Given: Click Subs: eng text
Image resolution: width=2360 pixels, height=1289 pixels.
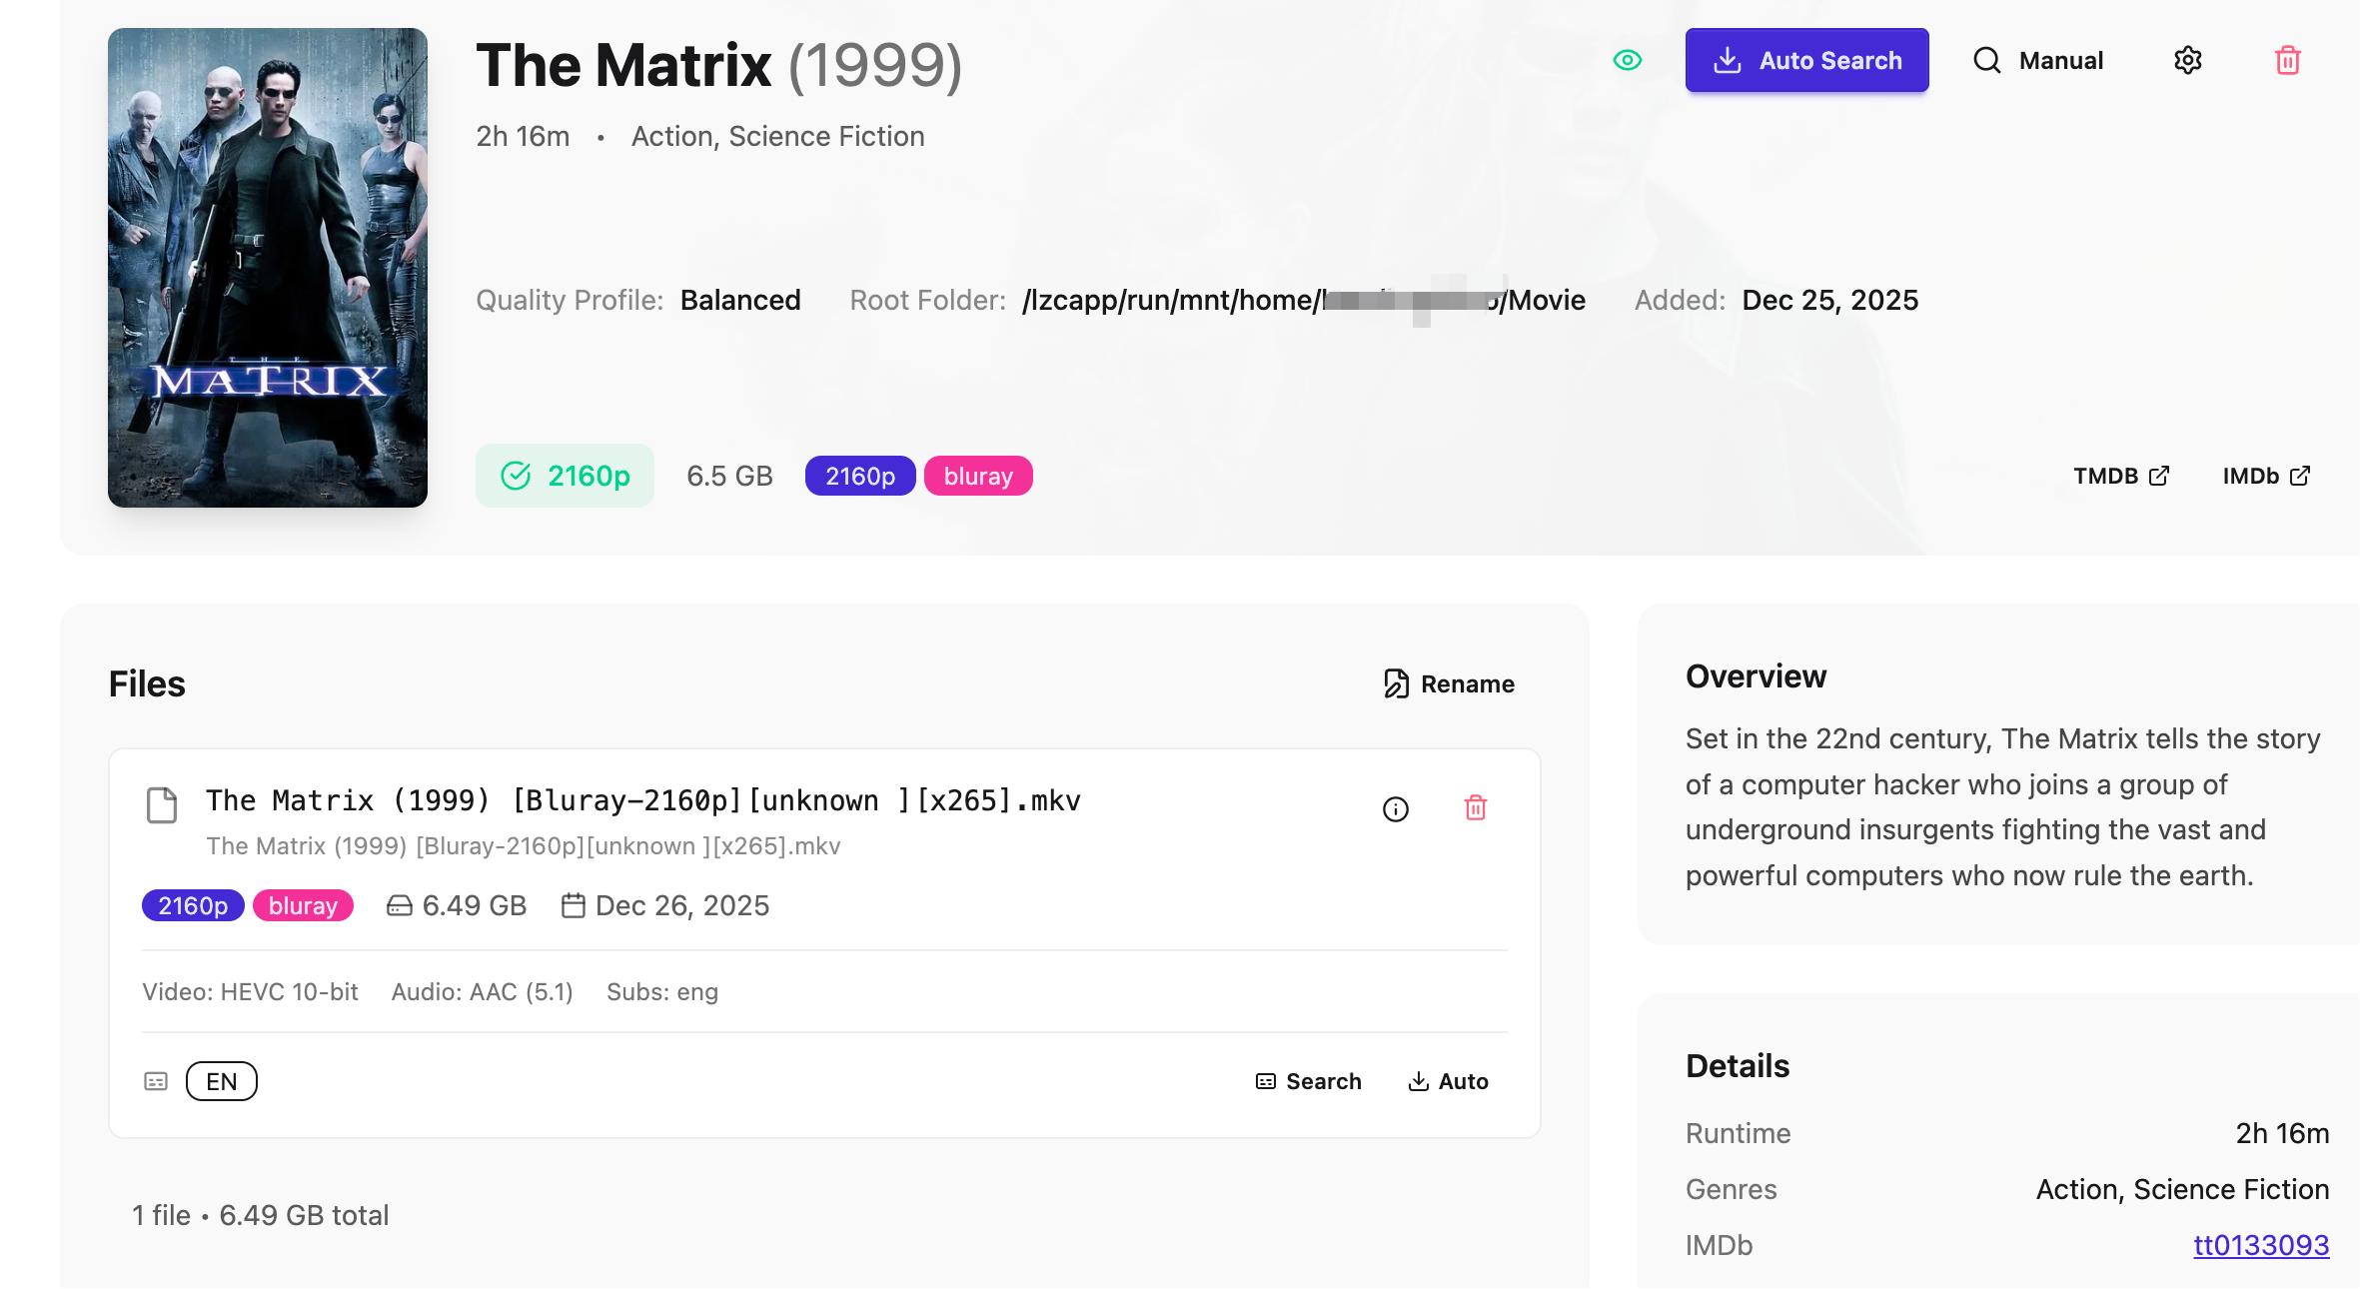Looking at the screenshot, I should tap(662, 991).
